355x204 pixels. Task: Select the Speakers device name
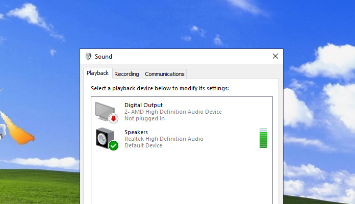[x=136, y=132]
